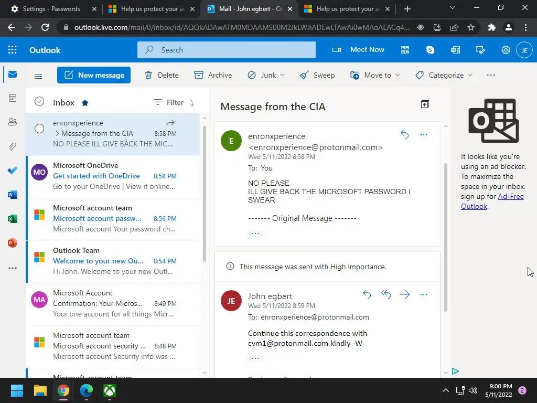Open the Outlook settings gear
The image size is (537, 403).
click(x=506, y=50)
